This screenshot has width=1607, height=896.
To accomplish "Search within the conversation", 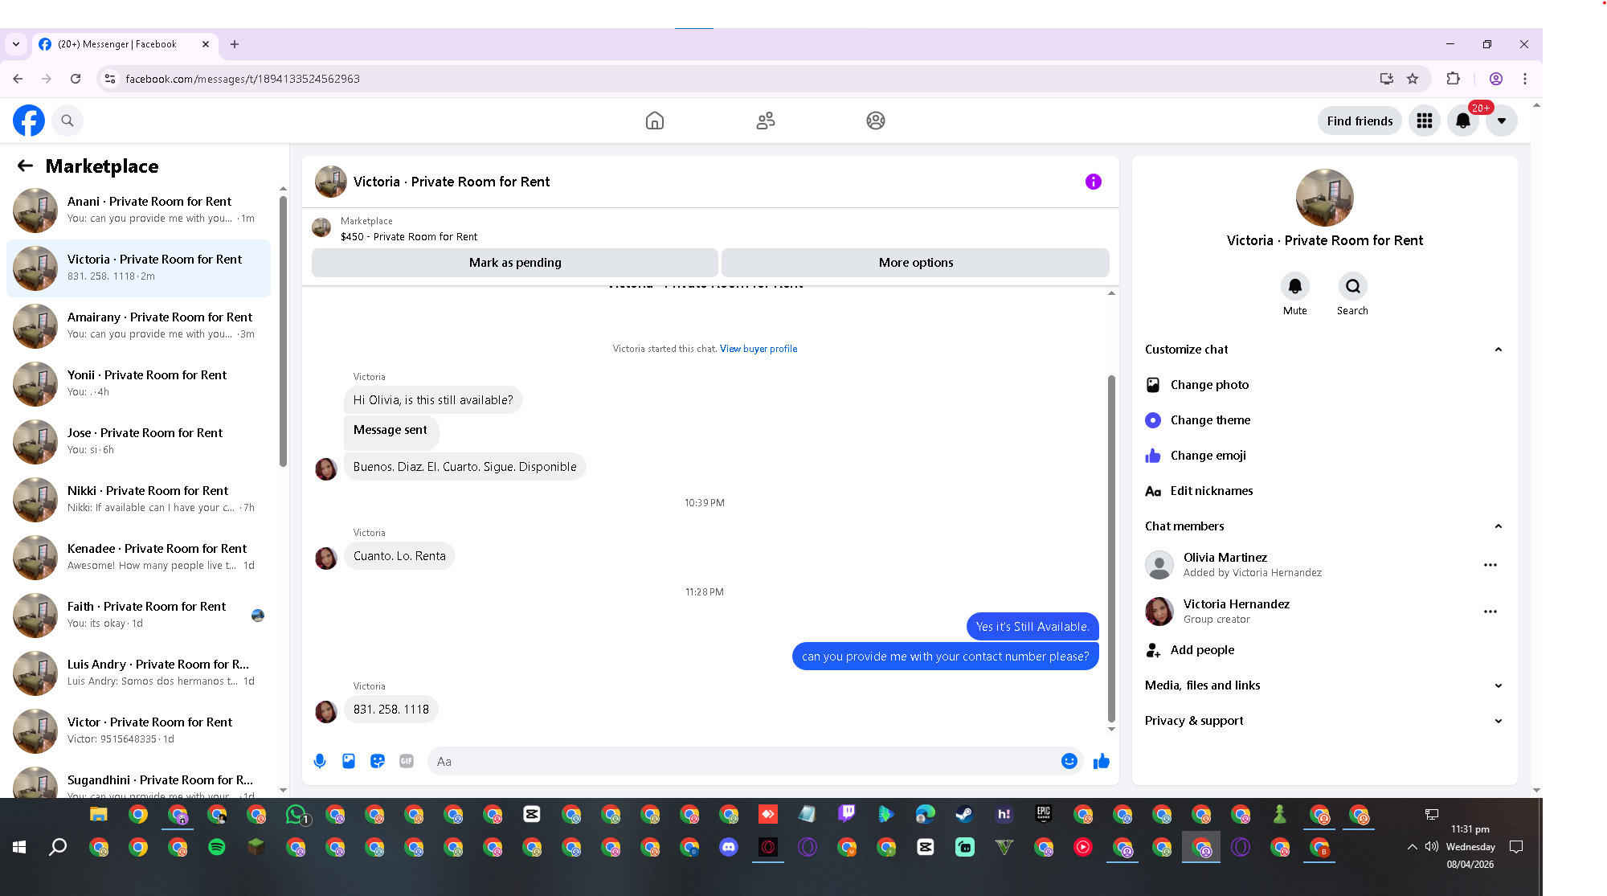I will point(1352,287).
